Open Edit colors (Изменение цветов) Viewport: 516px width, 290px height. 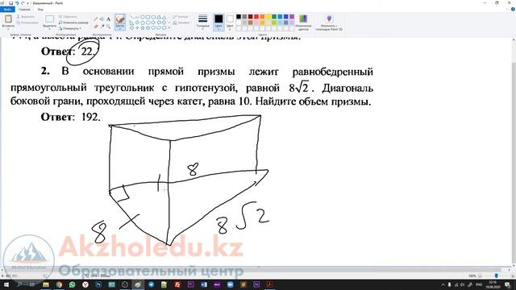(x=303, y=22)
